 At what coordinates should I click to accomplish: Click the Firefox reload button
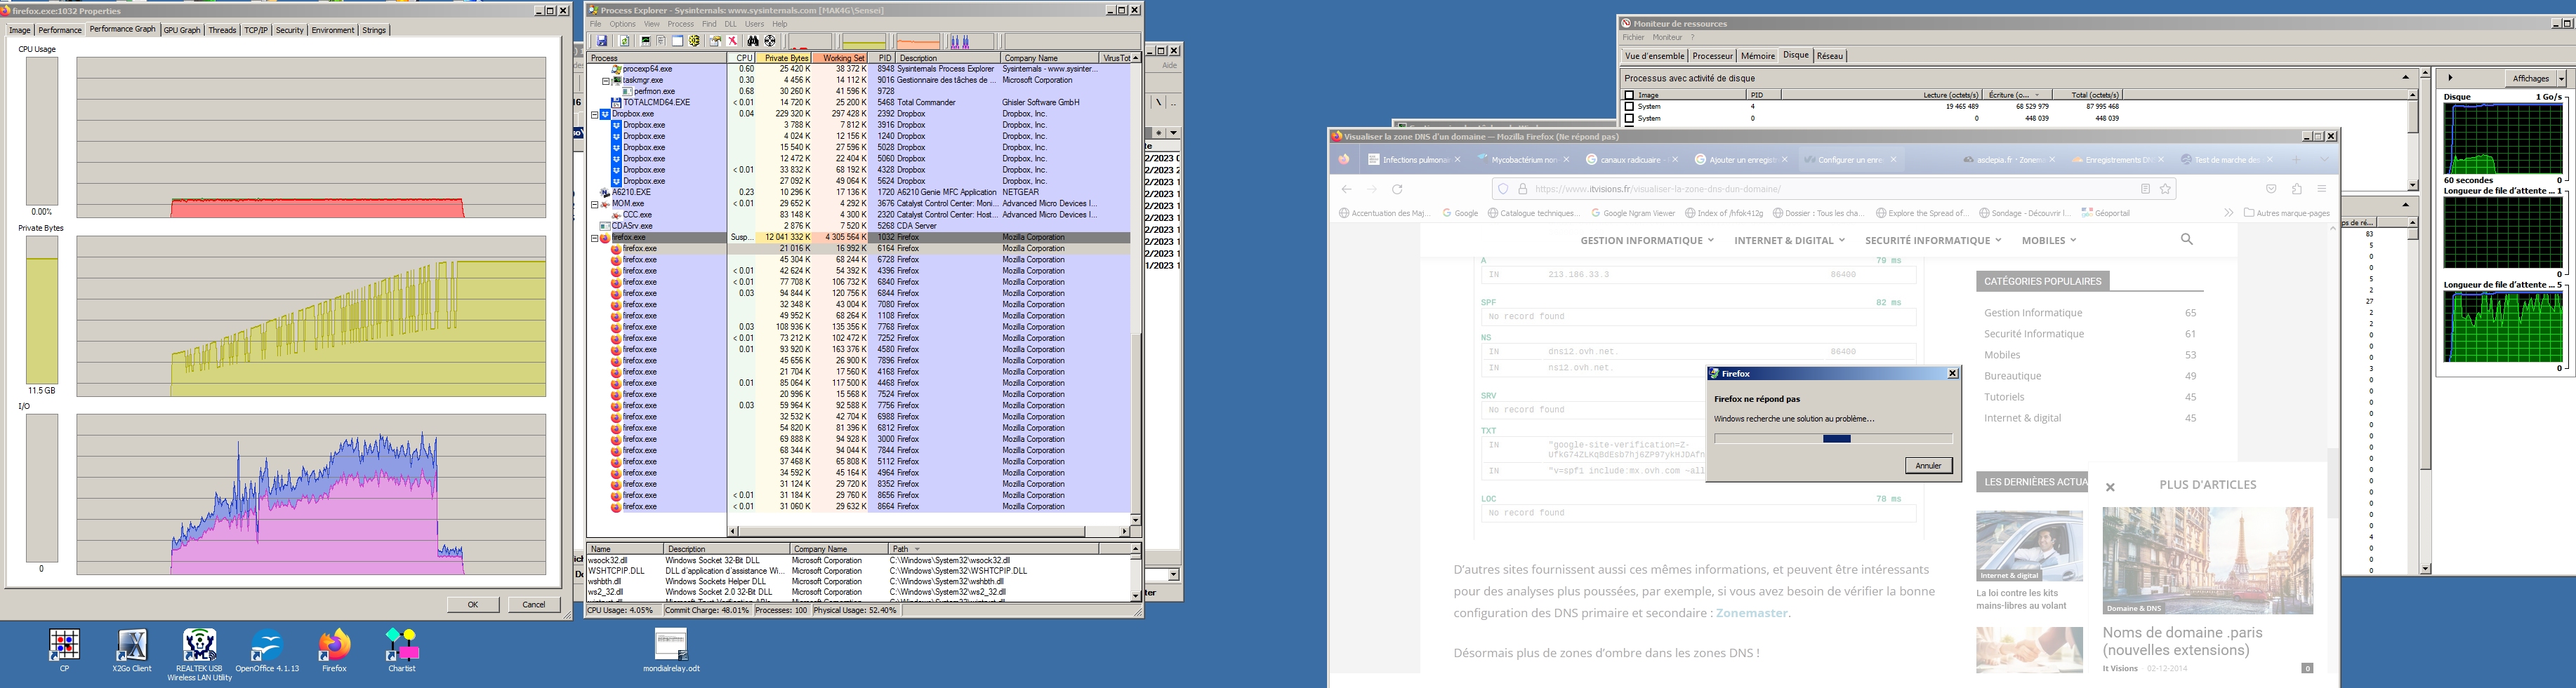click(x=1397, y=189)
